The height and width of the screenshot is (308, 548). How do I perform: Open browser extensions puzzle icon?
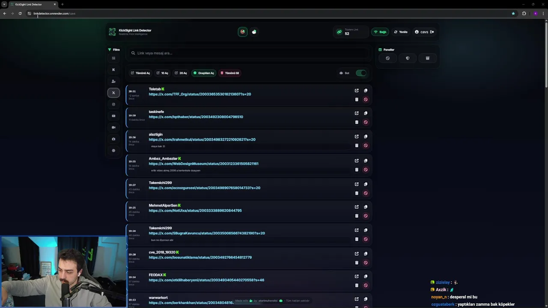524,13
